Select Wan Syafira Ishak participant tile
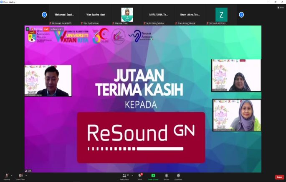 click(96, 15)
